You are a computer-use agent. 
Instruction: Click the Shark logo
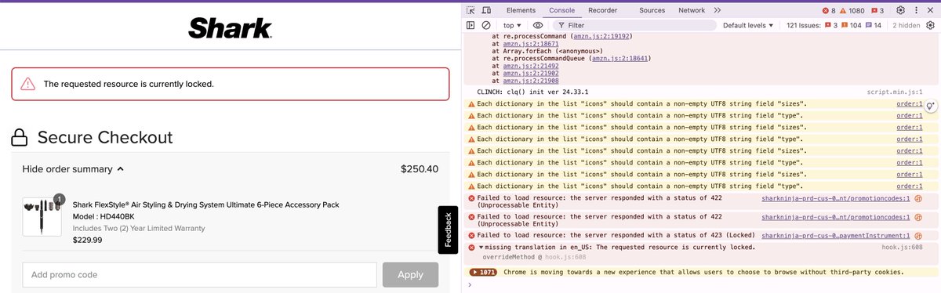tap(231, 29)
